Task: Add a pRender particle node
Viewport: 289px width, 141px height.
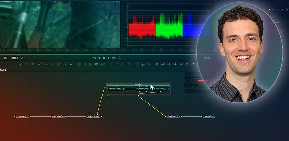Action: (149, 64)
